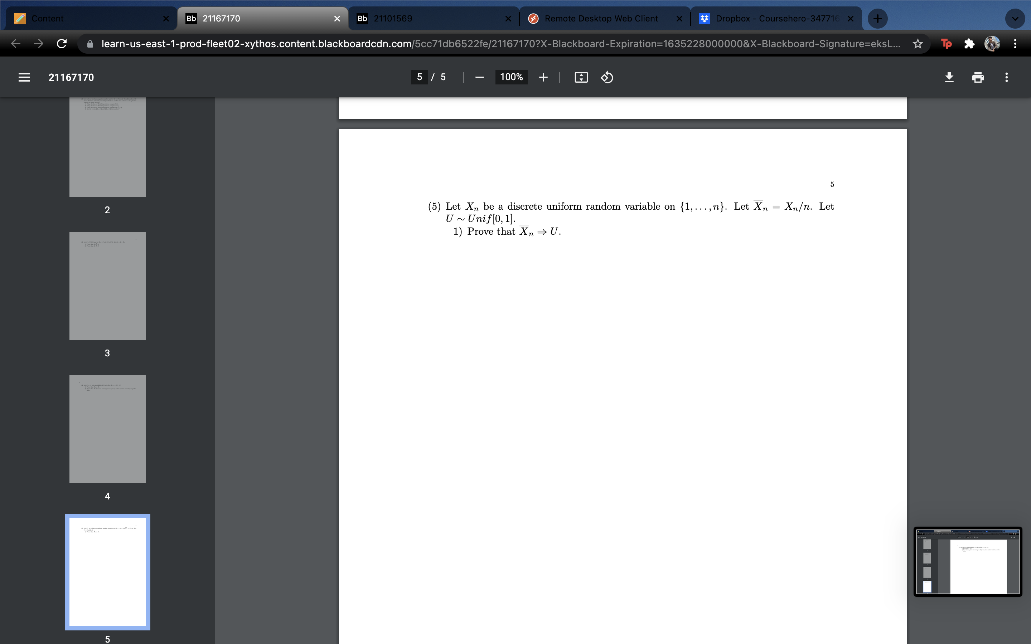The width and height of the screenshot is (1031, 644).
Task: Bookmark the page via the star icon
Action: (x=918, y=43)
